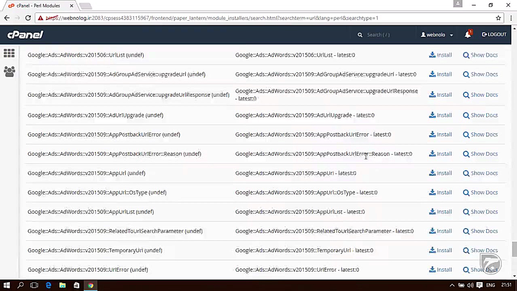Click the search magnifier icon in the navbar
The image size is (517, 291).
(360, 35)
